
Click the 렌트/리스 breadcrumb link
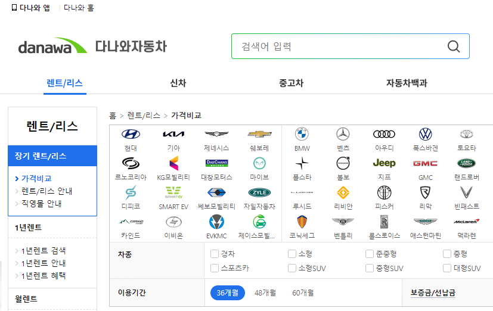click(x=144, y=116)
